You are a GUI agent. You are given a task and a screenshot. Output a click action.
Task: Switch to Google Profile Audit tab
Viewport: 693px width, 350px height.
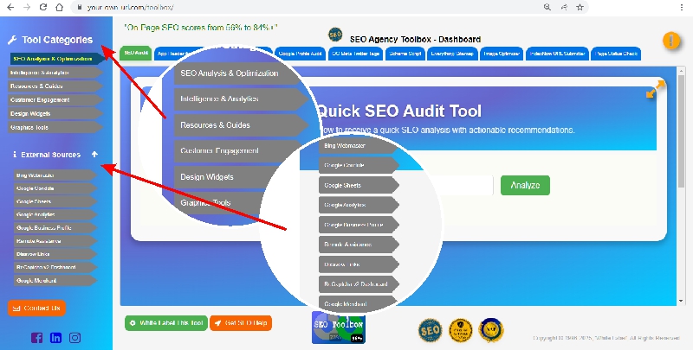[x=300, y=54]
